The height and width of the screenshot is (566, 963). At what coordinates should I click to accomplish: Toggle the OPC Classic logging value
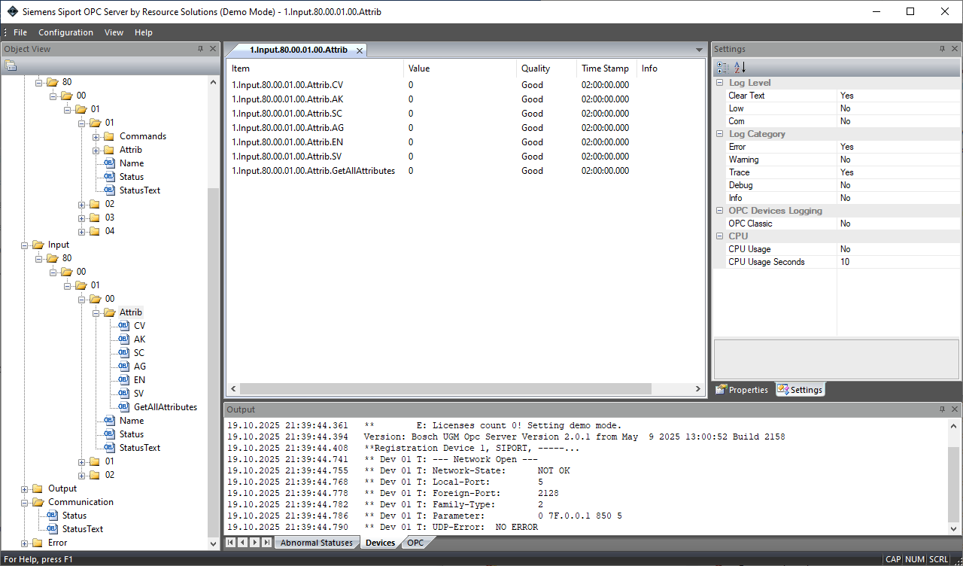pyautogui.click(x=897, y=224)
